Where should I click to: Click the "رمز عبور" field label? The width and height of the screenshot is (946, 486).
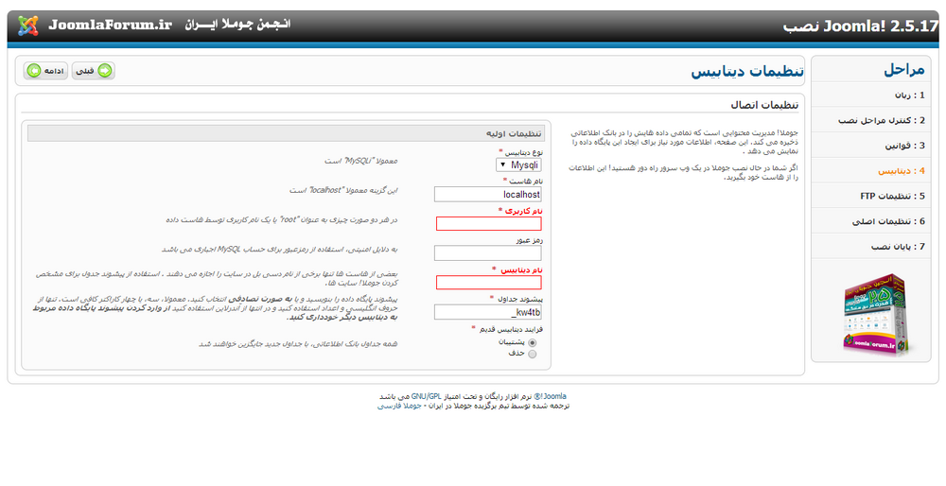[529, 240]
